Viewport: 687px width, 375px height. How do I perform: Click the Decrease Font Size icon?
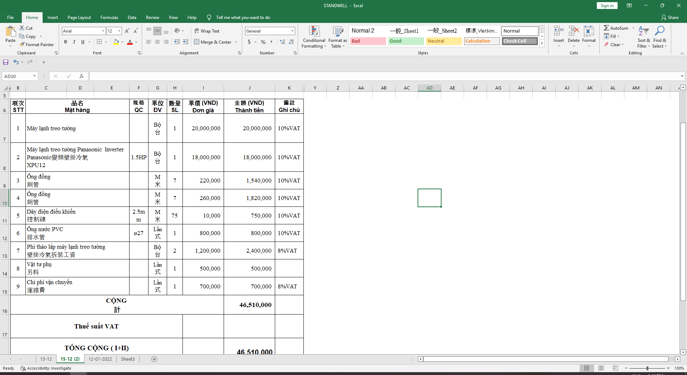tap(136, 31)
